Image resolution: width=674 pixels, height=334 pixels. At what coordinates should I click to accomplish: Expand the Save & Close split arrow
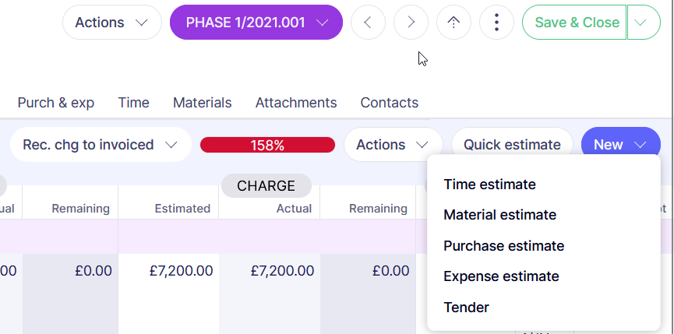point(641,23)
